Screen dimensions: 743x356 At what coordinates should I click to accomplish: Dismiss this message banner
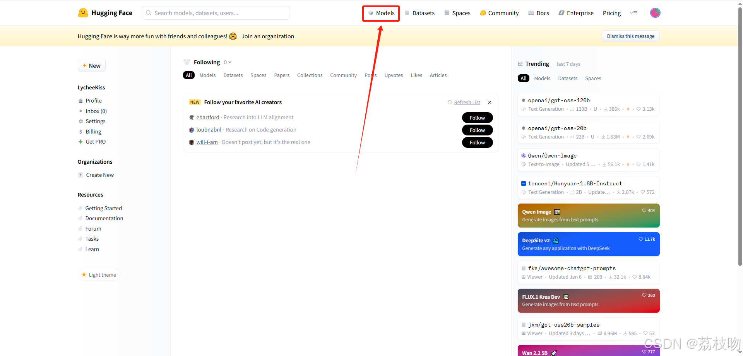pos(631,36)
